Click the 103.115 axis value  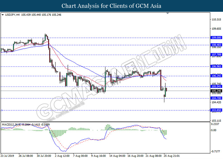[x=216, y=121]
